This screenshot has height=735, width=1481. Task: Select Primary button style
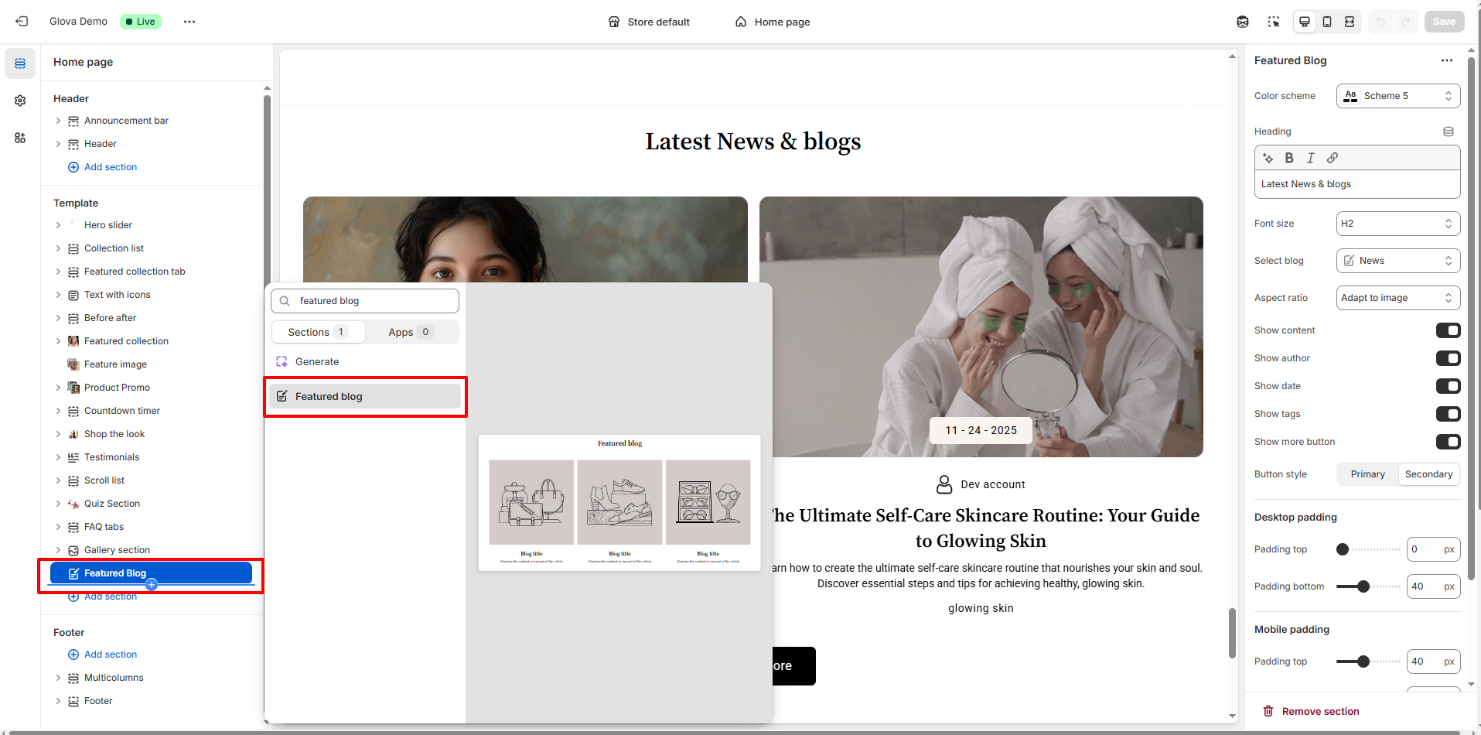point(1367,474)
